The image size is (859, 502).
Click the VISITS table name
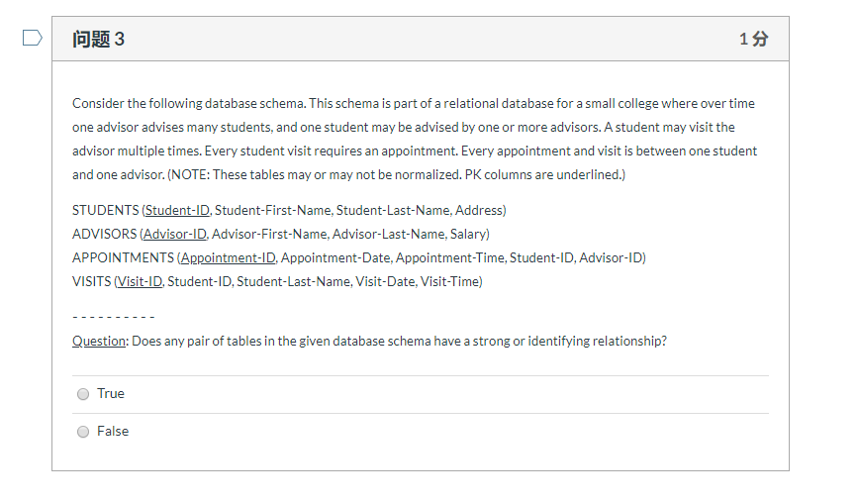[x=91, y=281]
